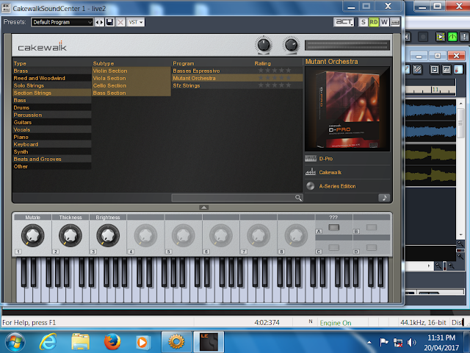Adjust the second knob near level meter
470x353 pixels.
pos(291,45)
